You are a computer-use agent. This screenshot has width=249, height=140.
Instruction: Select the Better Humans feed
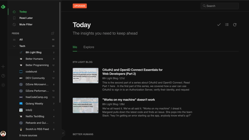[34, 59]
